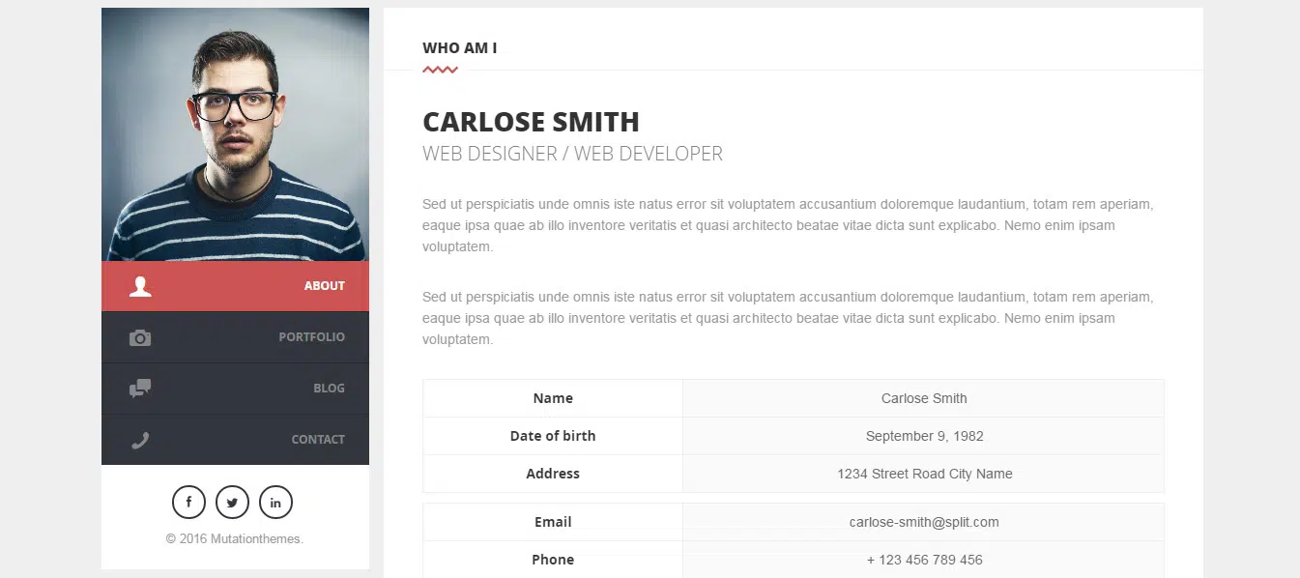This screenshot has width=1300, height=578.
Task: Click the Facebook social icon
Action: pos(188,503)
